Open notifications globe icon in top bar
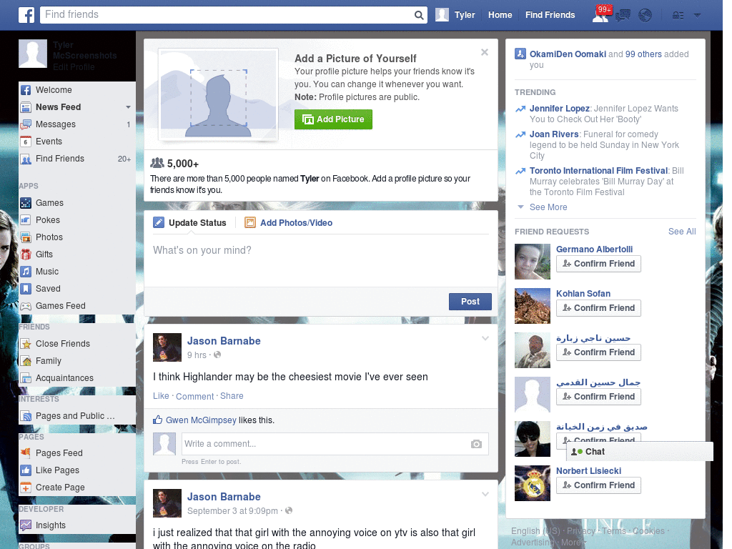Screen dimensions: 732x549 click(645, 16)
